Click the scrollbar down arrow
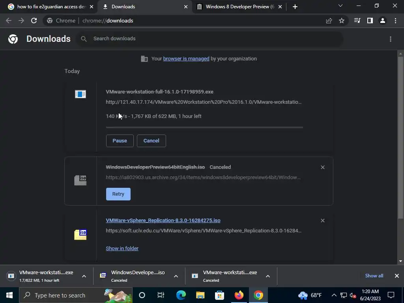This screenshot has width=404, height=303. point(400,261)
